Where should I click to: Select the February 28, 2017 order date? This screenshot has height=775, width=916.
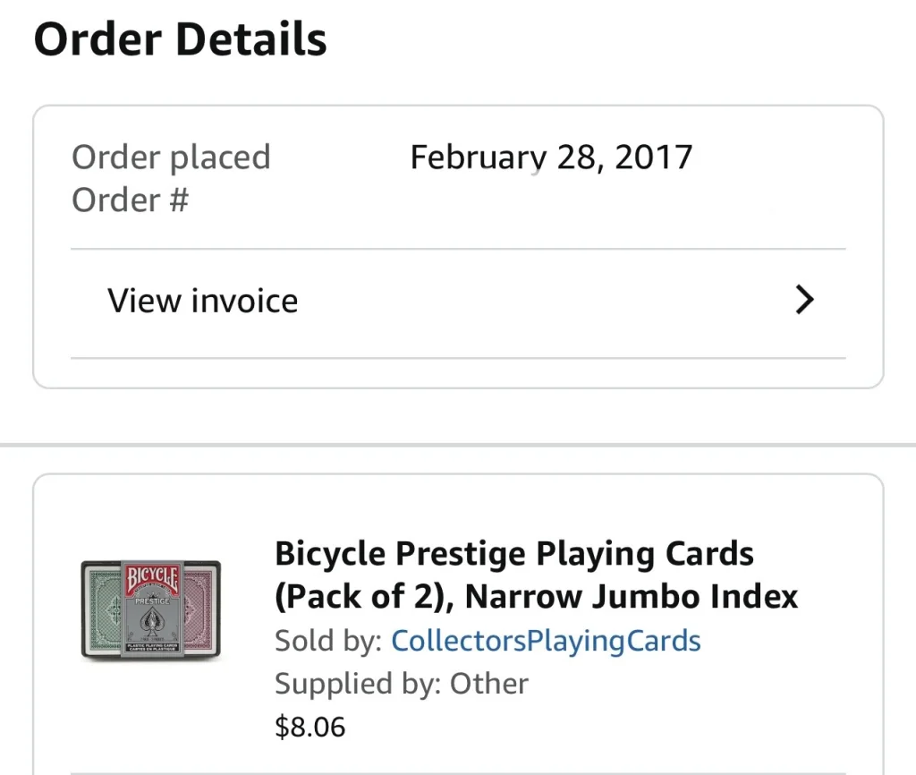click(551, 158)
